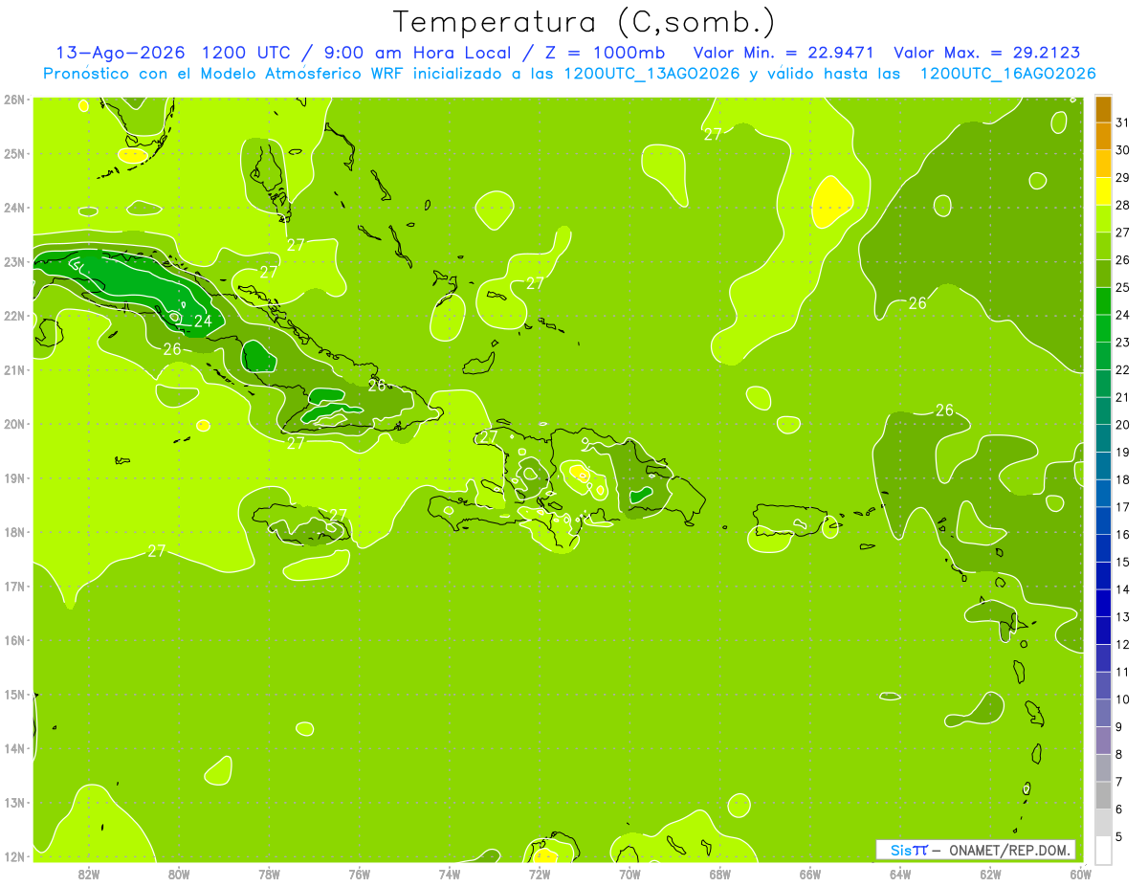Click the 62W longitude axis label

(991, 874)
